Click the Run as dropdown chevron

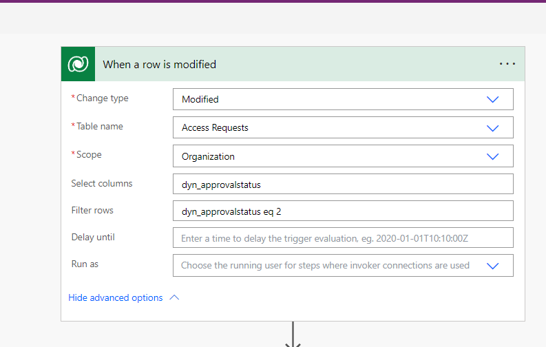coord(492,266)
